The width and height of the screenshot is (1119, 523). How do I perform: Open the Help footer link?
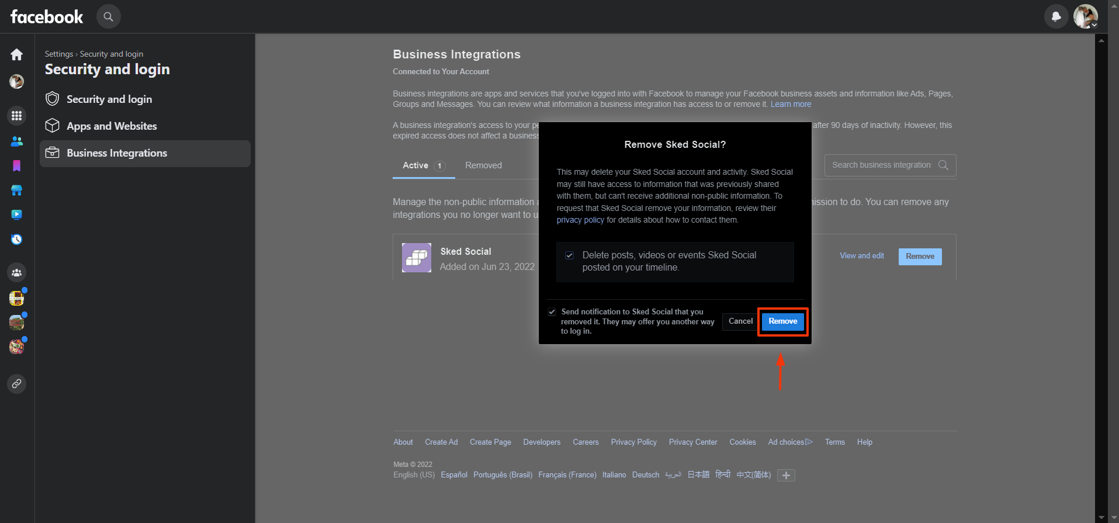pyautogui.click(x=865, y=442)
